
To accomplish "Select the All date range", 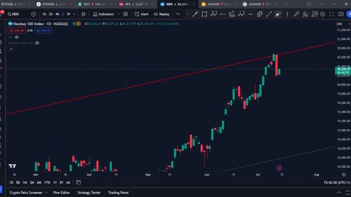I will click(x=68, y=182).
